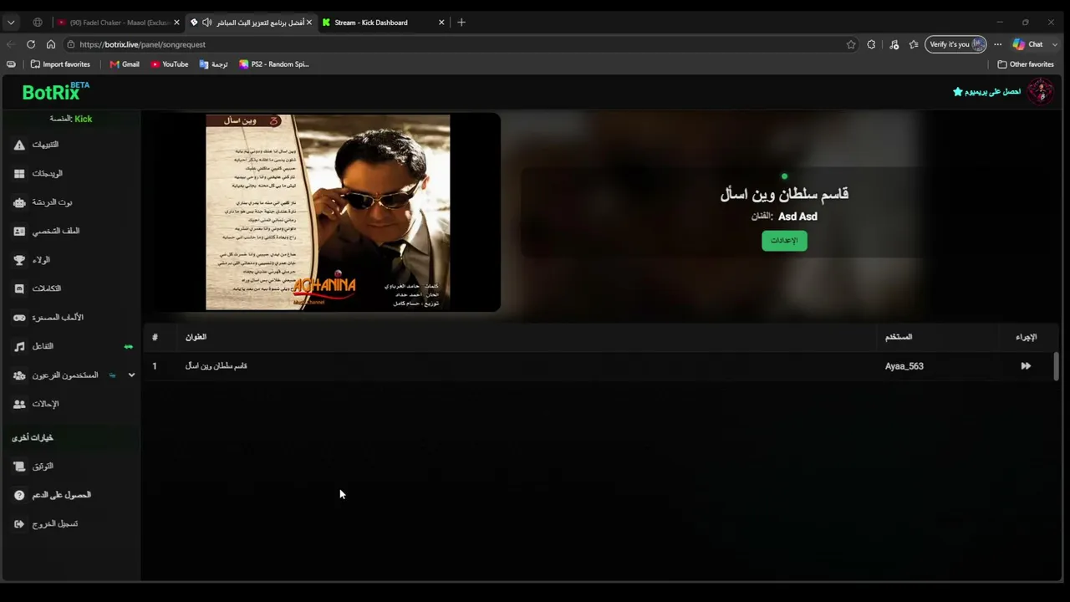Click the Verify it's you profile button

[x=956, y=44]
